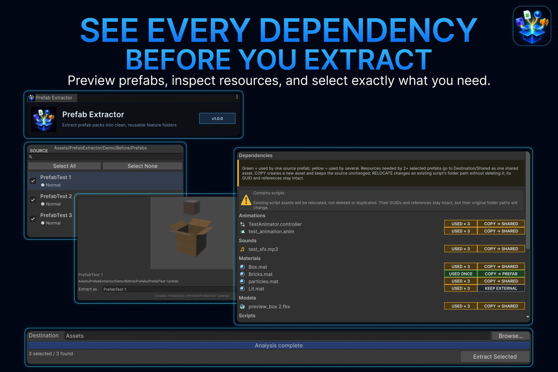Click the Bricks.mat material sphere icon
Screen dimensions: 558x372
[x=242, y=274]
